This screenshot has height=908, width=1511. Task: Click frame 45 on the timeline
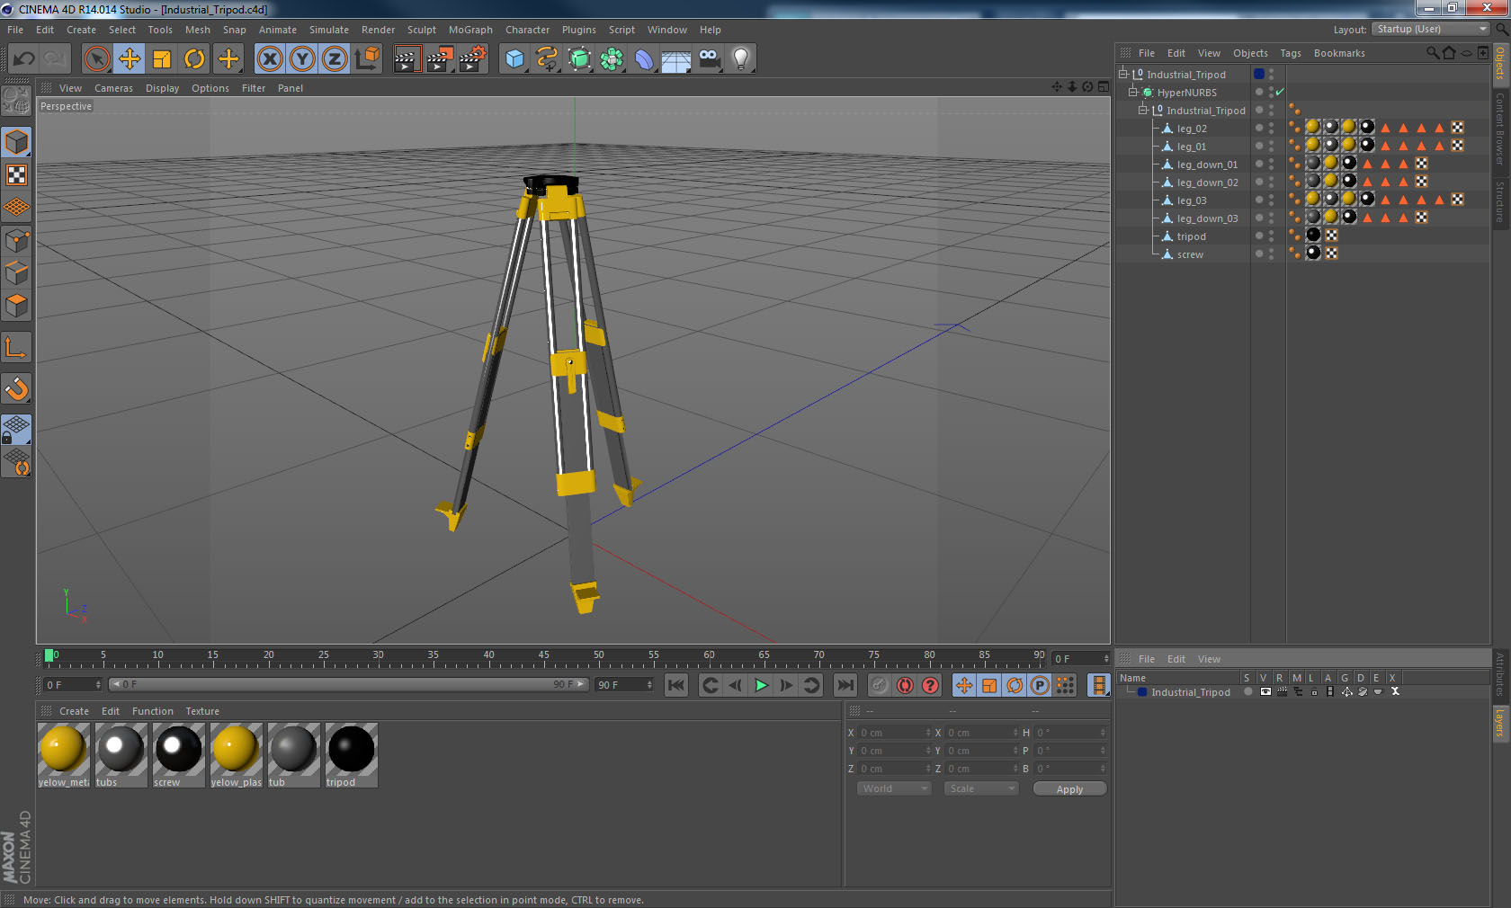coord(543,657)
